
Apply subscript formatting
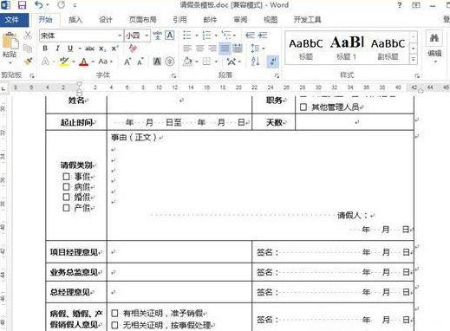[102, 49]
